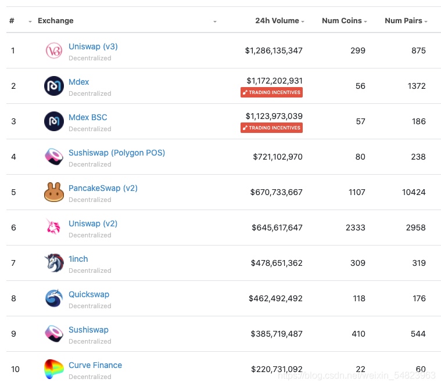
Task: Click the Sushiswap (Polygon POS) sushi icon
Action: (53, 157)
